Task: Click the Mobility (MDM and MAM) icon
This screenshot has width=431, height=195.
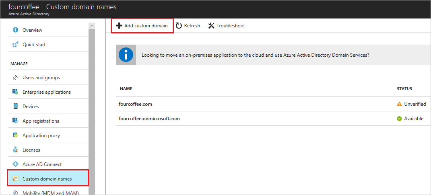Action: [x=16, y=193]
